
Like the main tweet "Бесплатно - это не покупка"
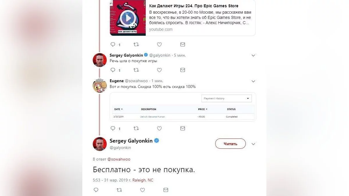point(143,190)
